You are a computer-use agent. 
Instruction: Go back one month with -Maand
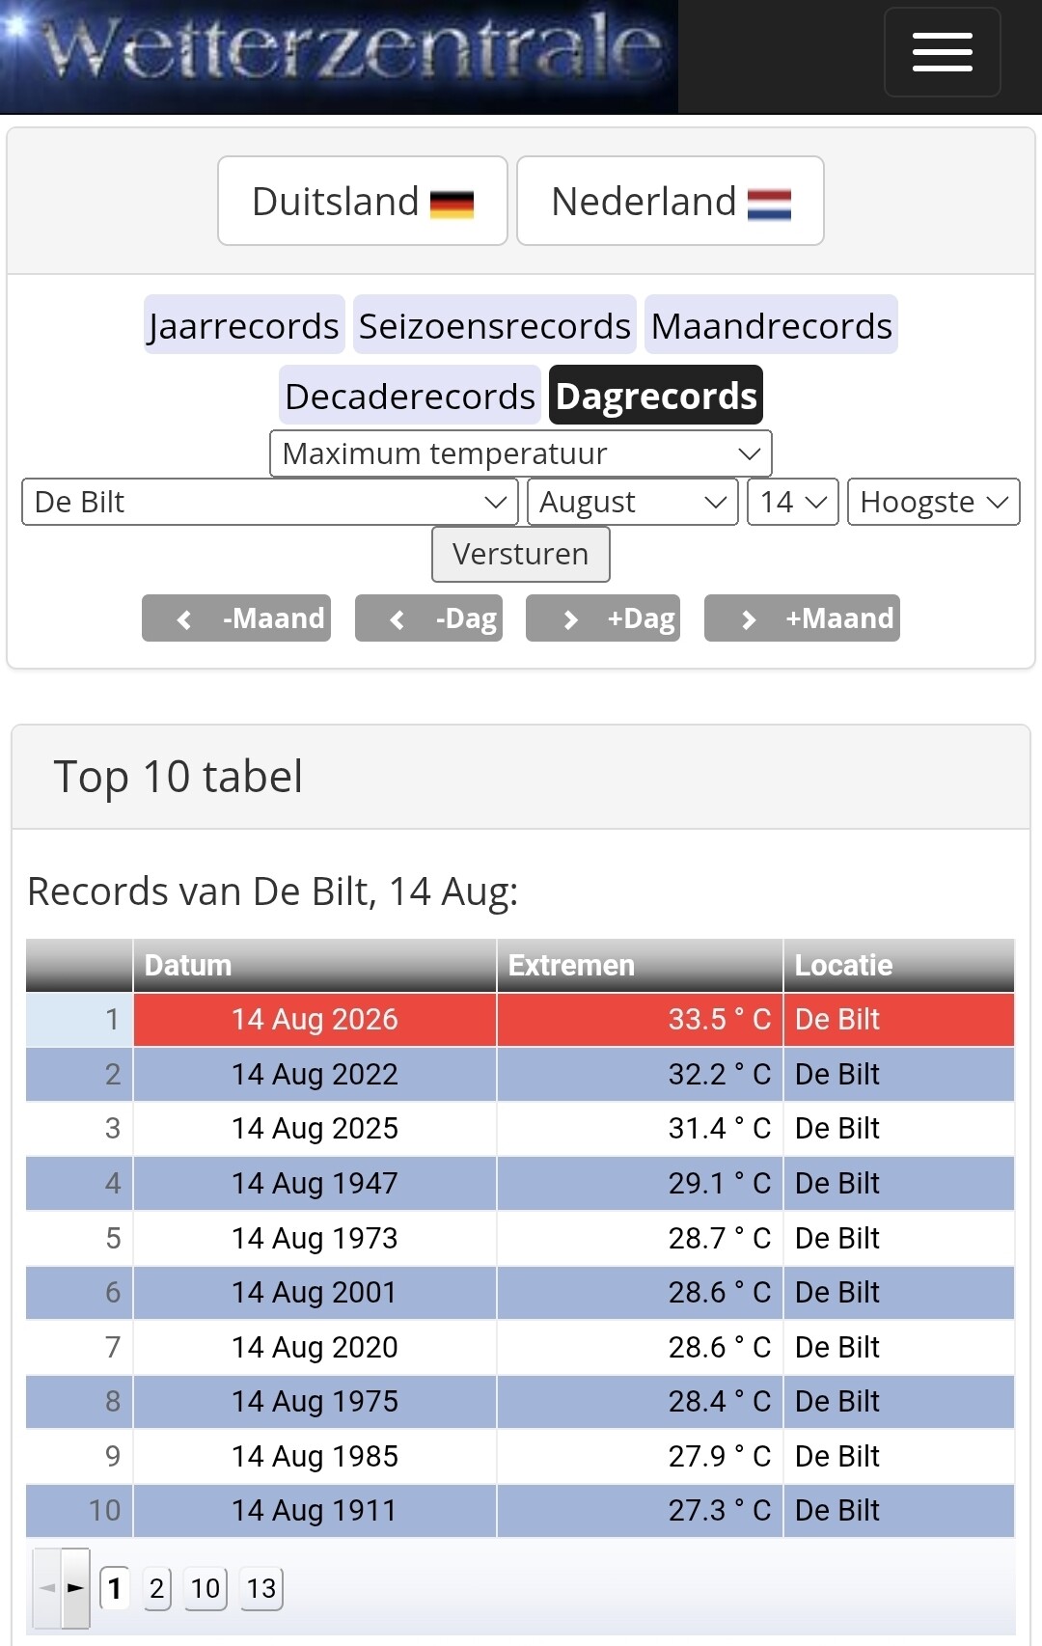[236, 617]
